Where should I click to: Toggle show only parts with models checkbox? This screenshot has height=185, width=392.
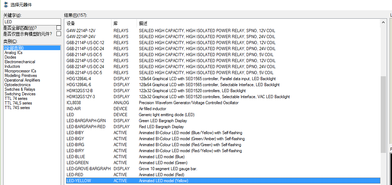click(59, 34)
